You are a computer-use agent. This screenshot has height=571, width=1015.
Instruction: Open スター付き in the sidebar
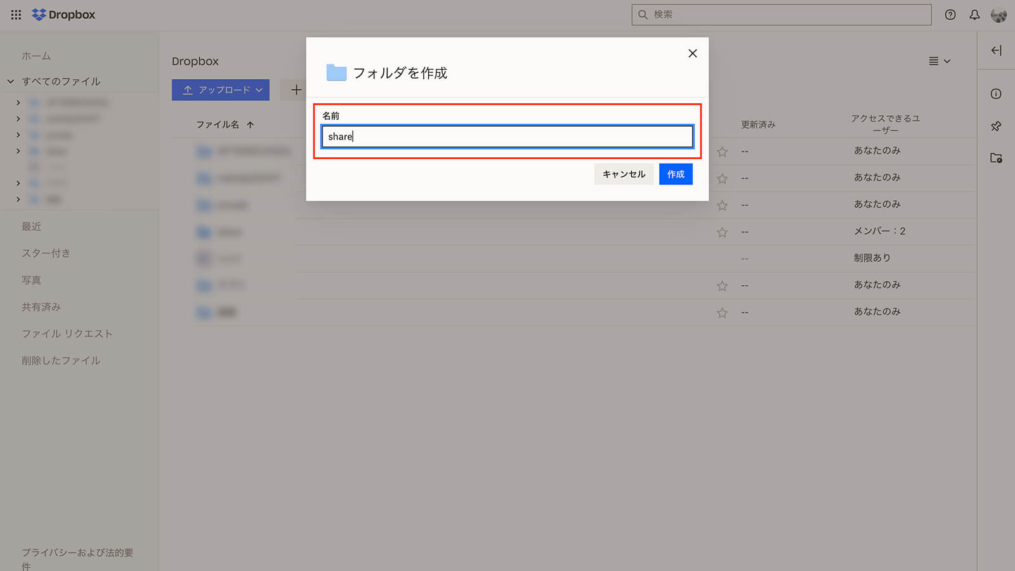(46, 253)
